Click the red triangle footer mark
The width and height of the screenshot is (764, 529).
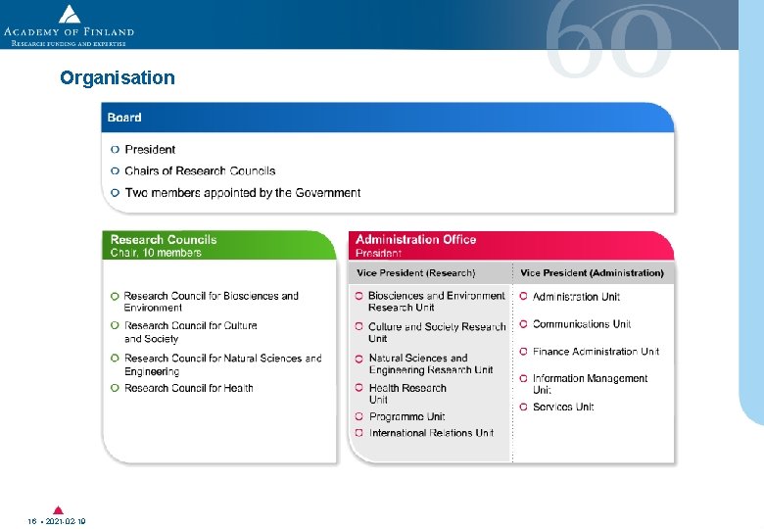tap(58, 510)
